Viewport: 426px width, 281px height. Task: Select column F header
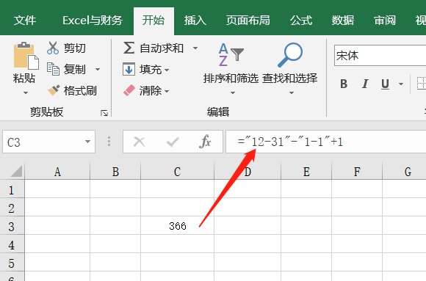click(x=357, y=172)
